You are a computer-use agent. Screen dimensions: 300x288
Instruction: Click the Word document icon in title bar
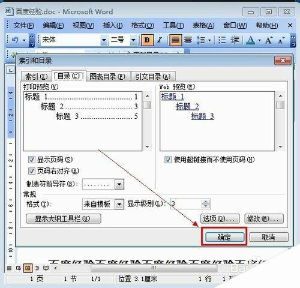9,11
